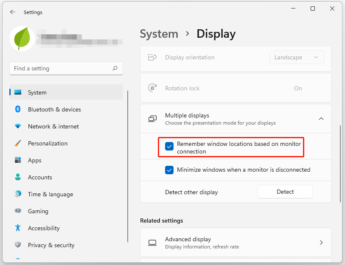The height and width of the screenshot is (265, 345).
Task: Click the Gaming controller icon
Action: coord(18,211)
